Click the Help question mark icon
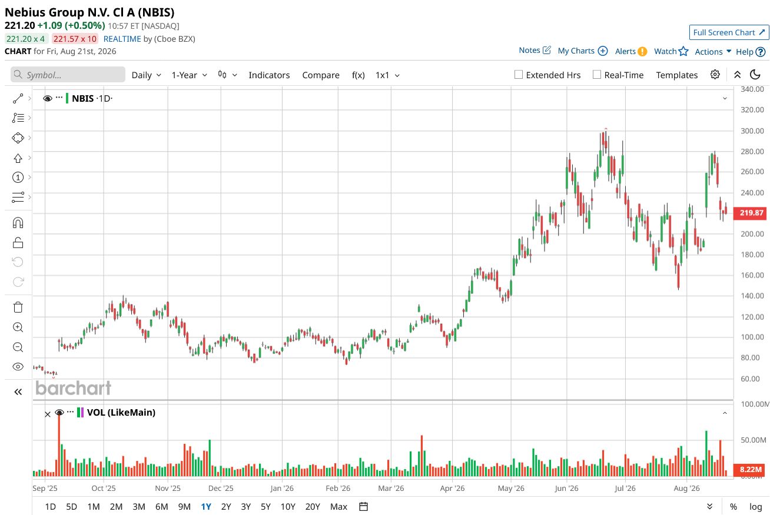Viewport: 770px width, 515px height. point(761,52)
